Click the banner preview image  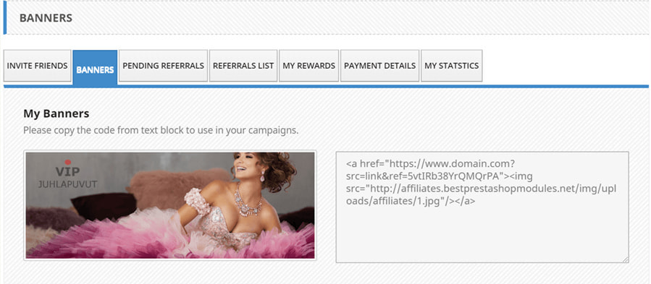pyautogui.click(x=170, y=205)
